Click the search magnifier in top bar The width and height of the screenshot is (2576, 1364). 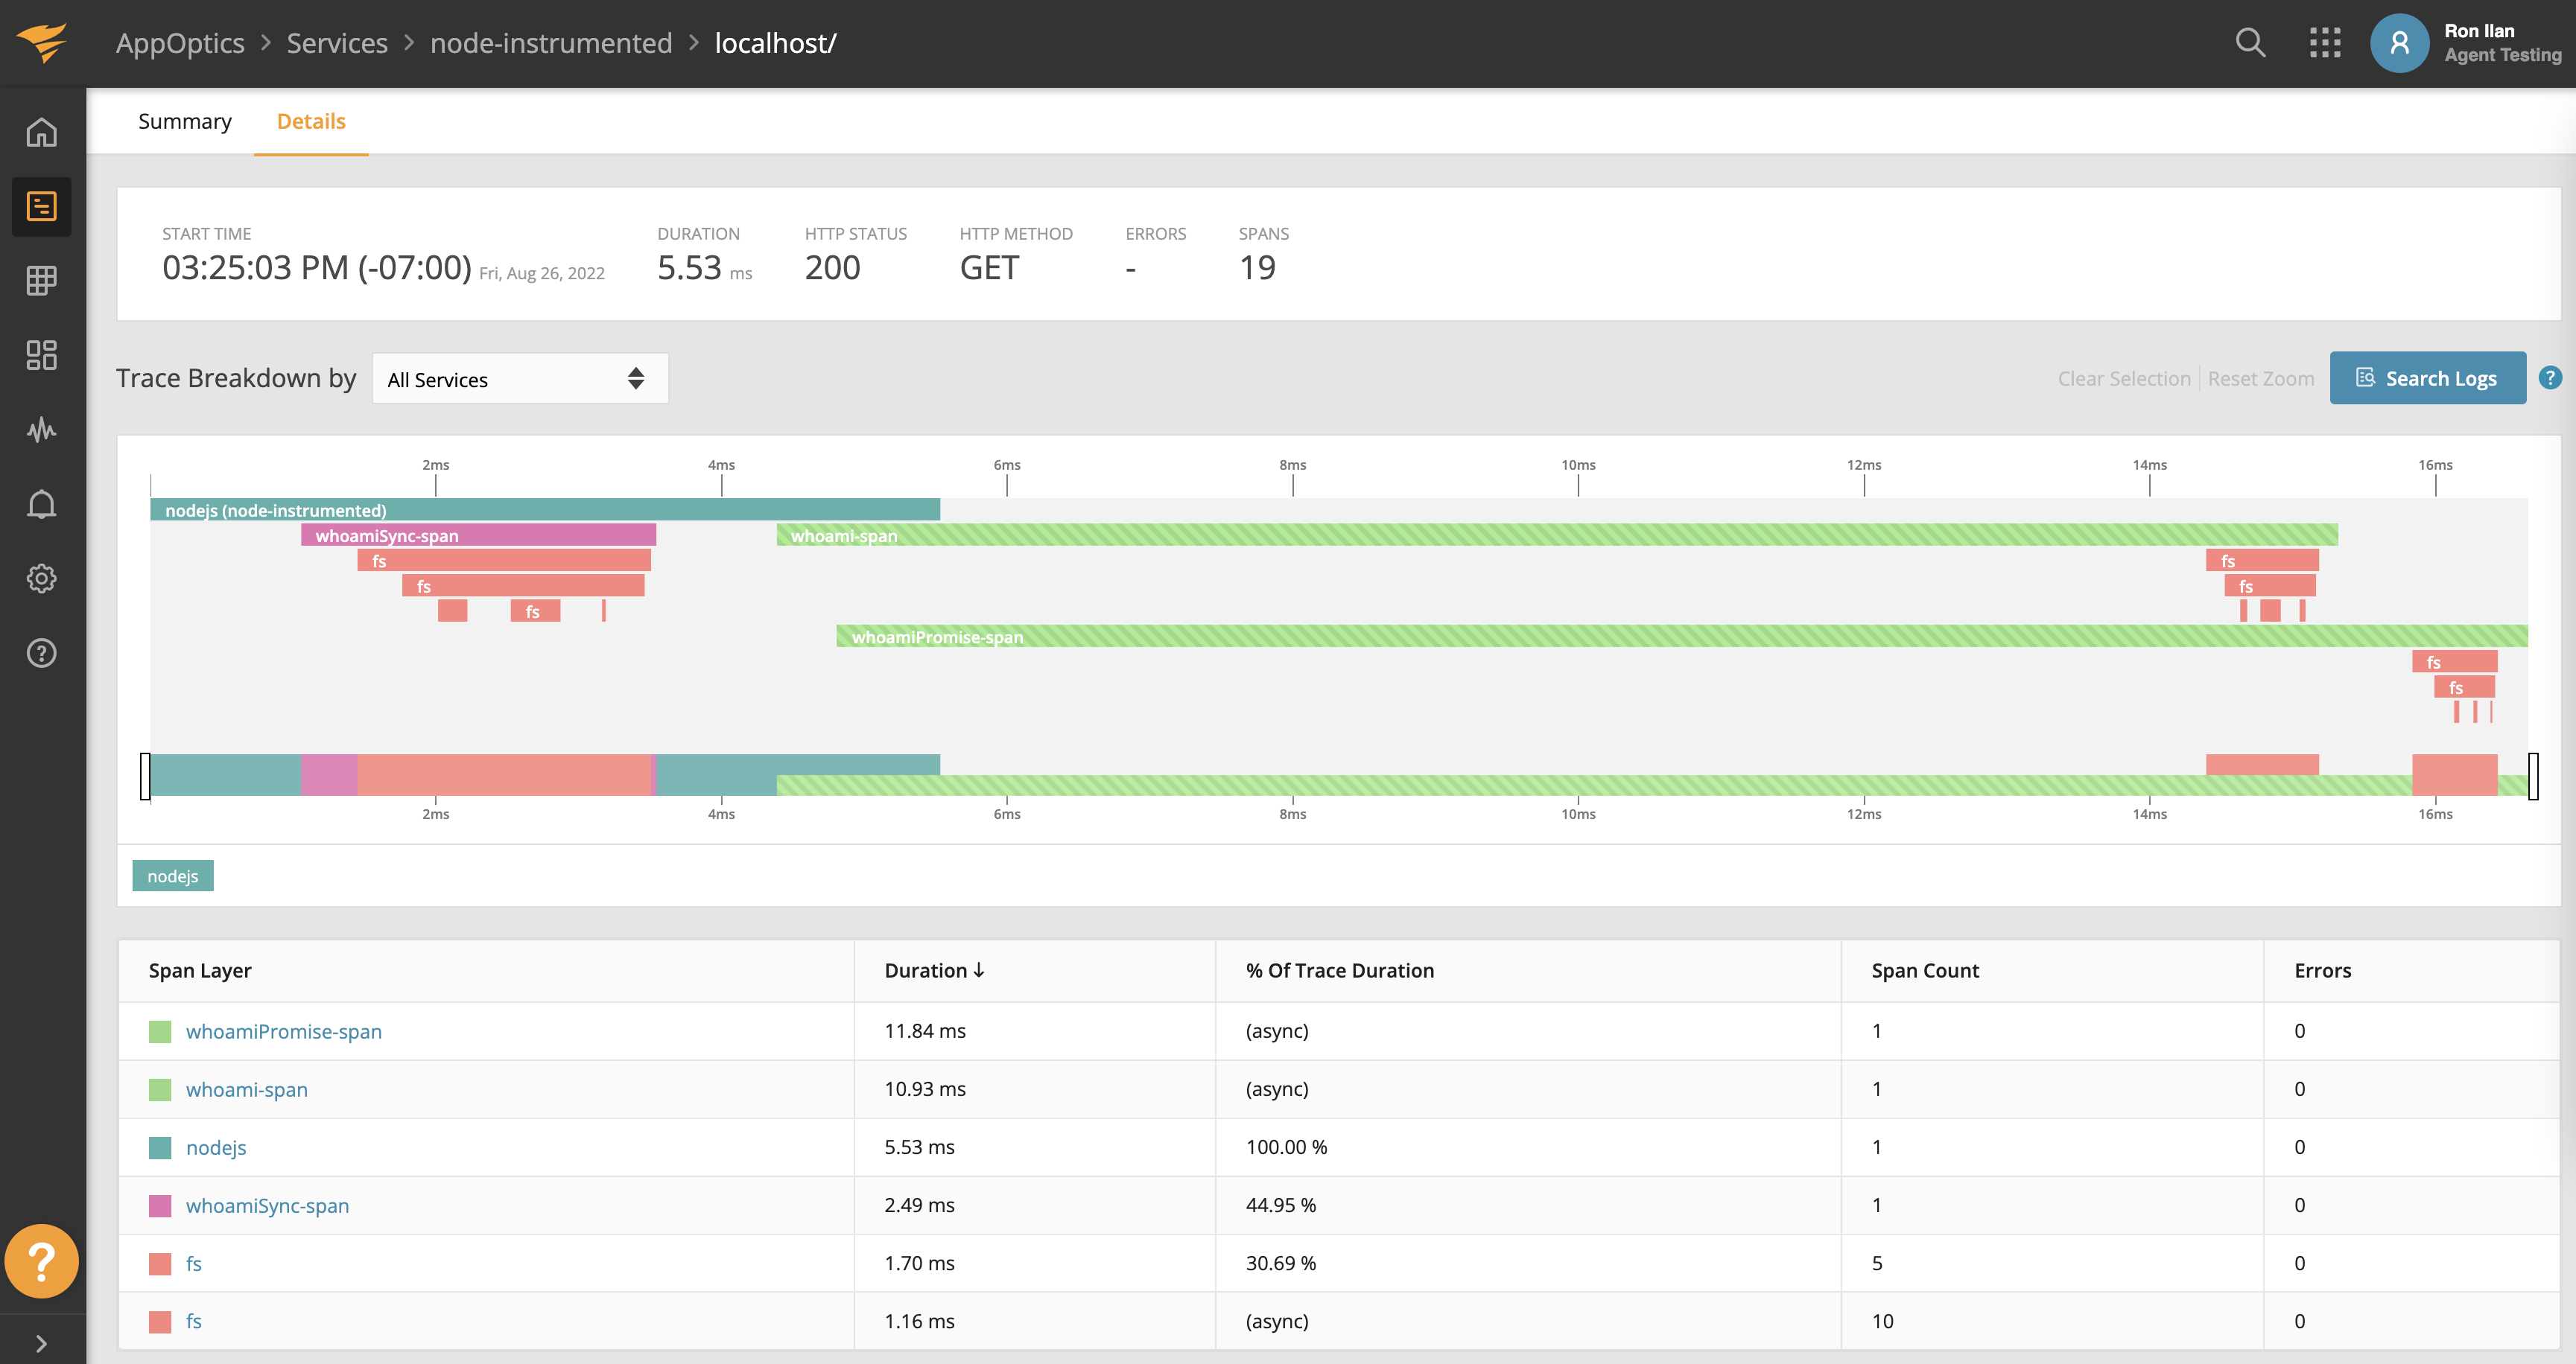[2250, 43]
